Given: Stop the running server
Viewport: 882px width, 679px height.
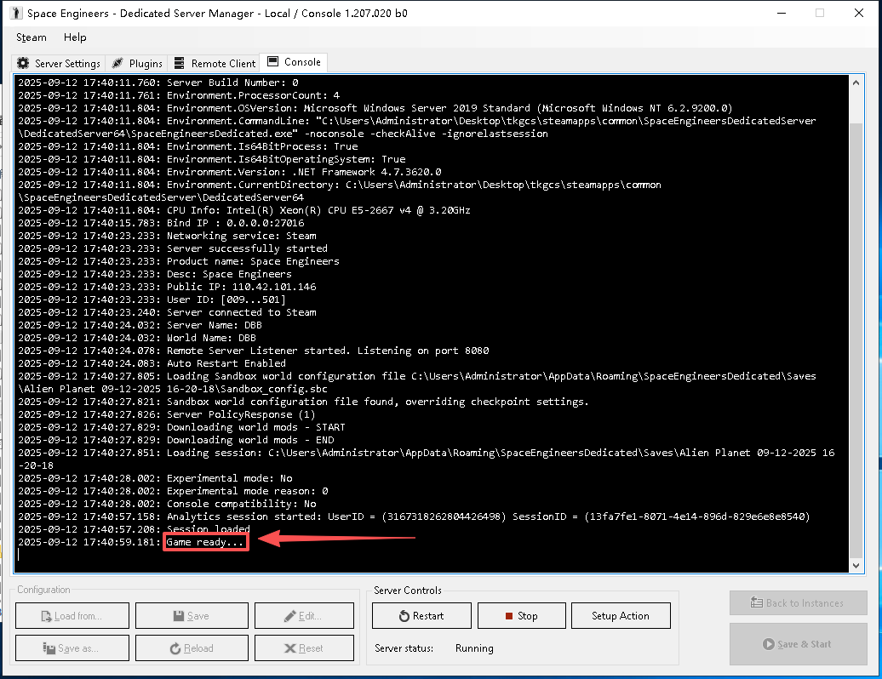Looking at the screenshot, I should [x=521, y=616].
